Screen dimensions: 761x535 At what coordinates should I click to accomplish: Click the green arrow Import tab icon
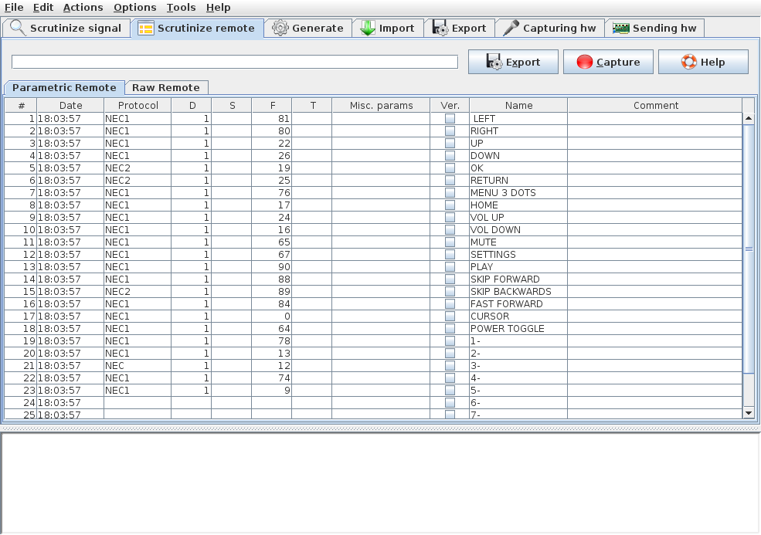368,28
